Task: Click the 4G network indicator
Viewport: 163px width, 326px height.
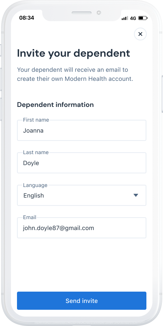Action: [x=133, y=18]
